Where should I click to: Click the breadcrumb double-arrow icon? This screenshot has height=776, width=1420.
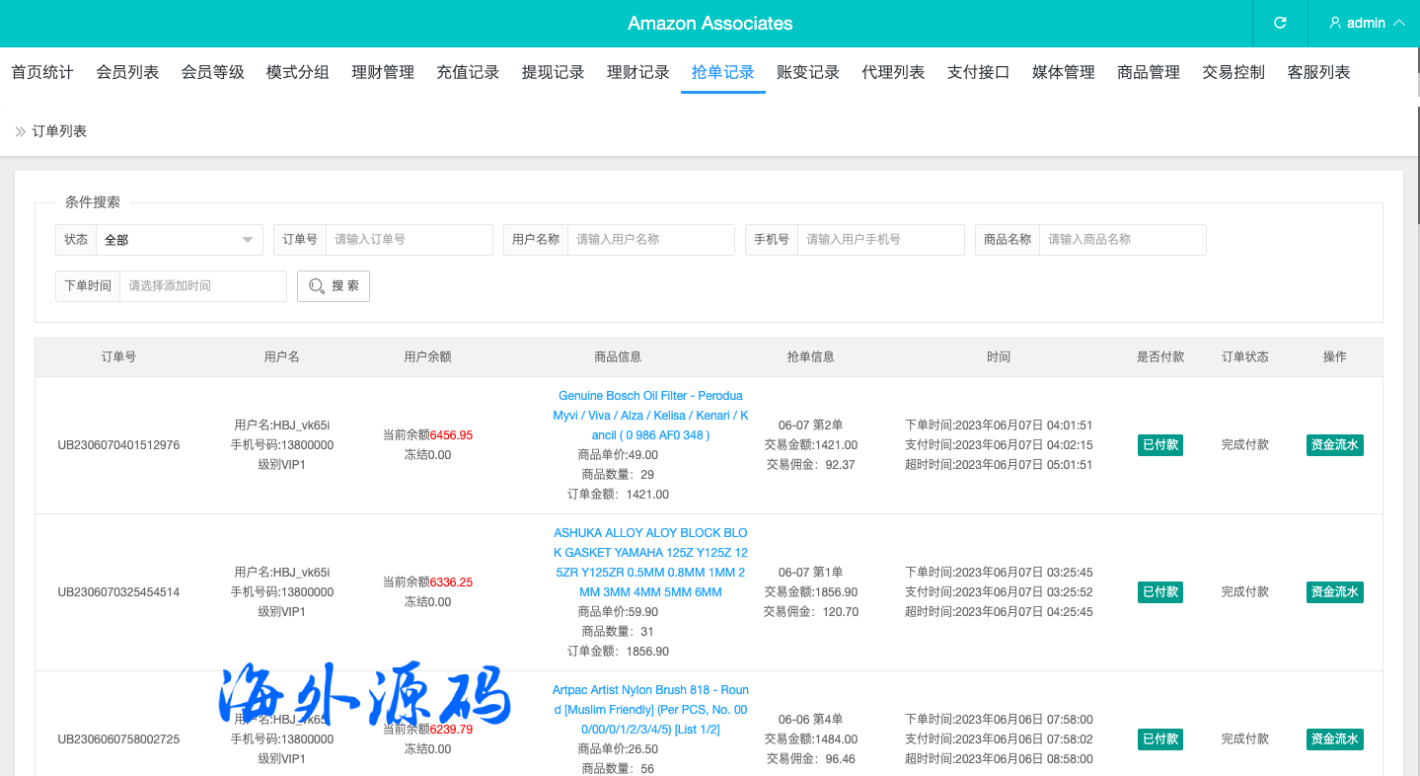20,131
